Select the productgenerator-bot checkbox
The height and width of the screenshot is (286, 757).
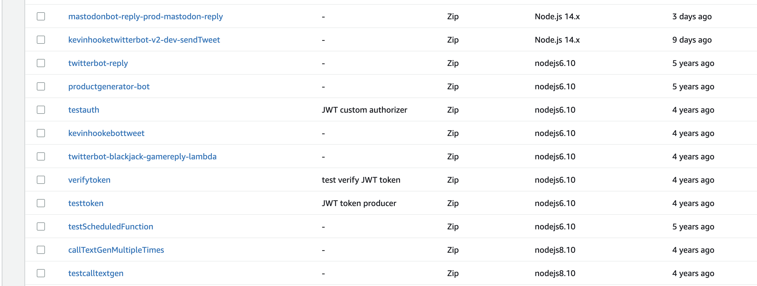point(41,86)
